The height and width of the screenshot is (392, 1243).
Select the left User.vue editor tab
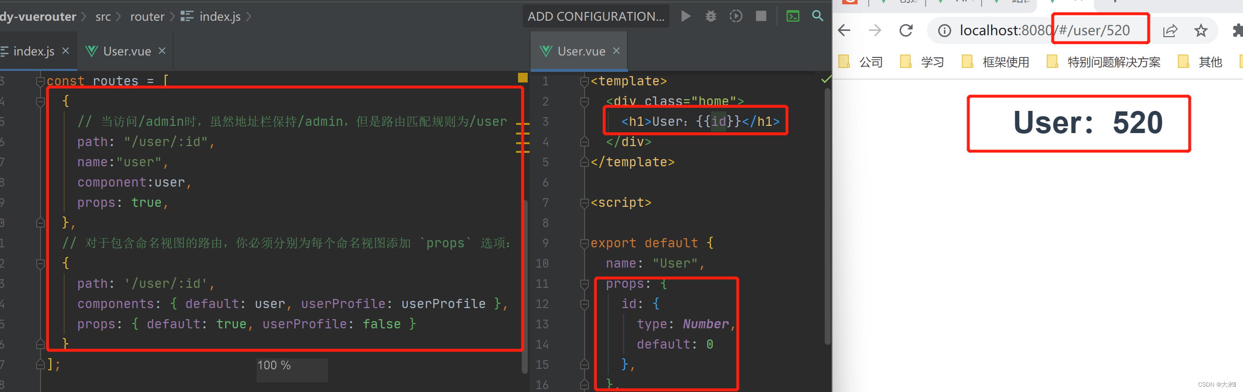click(x=126, y=51)
